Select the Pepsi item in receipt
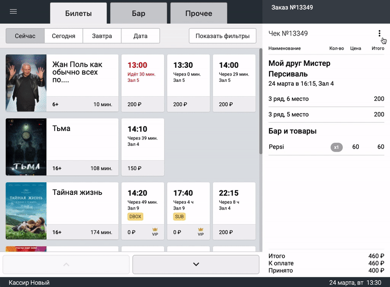Image resolution: width=390 pixels, height=287 pixels. click(x=326, y=147)
